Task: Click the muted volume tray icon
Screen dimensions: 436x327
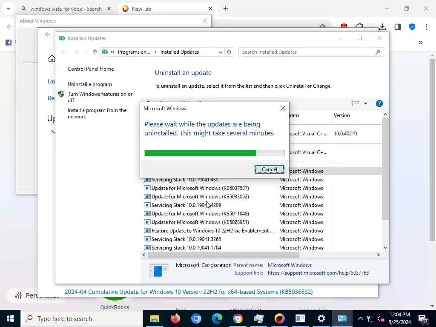Action: coord(381,318)
